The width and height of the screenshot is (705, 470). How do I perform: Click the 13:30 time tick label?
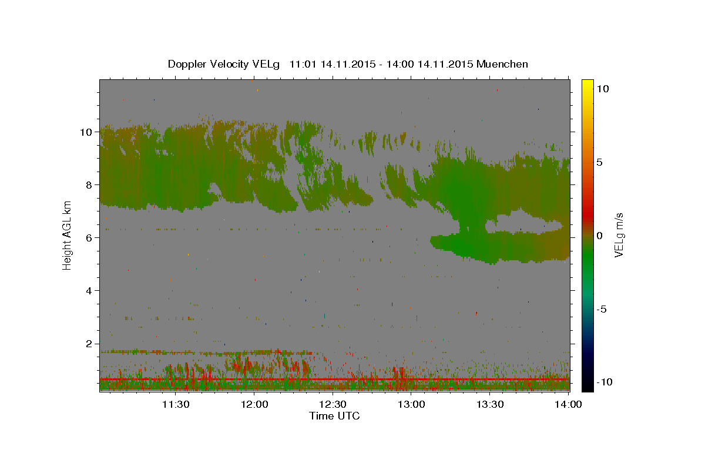click(490, 404)
